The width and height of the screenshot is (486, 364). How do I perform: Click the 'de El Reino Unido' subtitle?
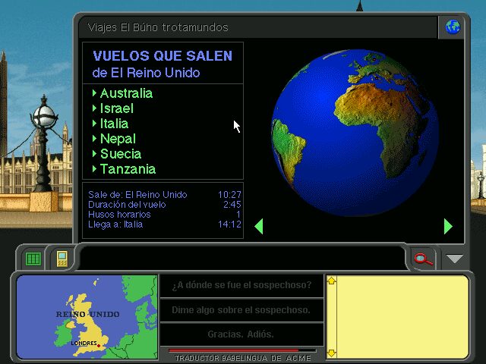pos(146,73)
